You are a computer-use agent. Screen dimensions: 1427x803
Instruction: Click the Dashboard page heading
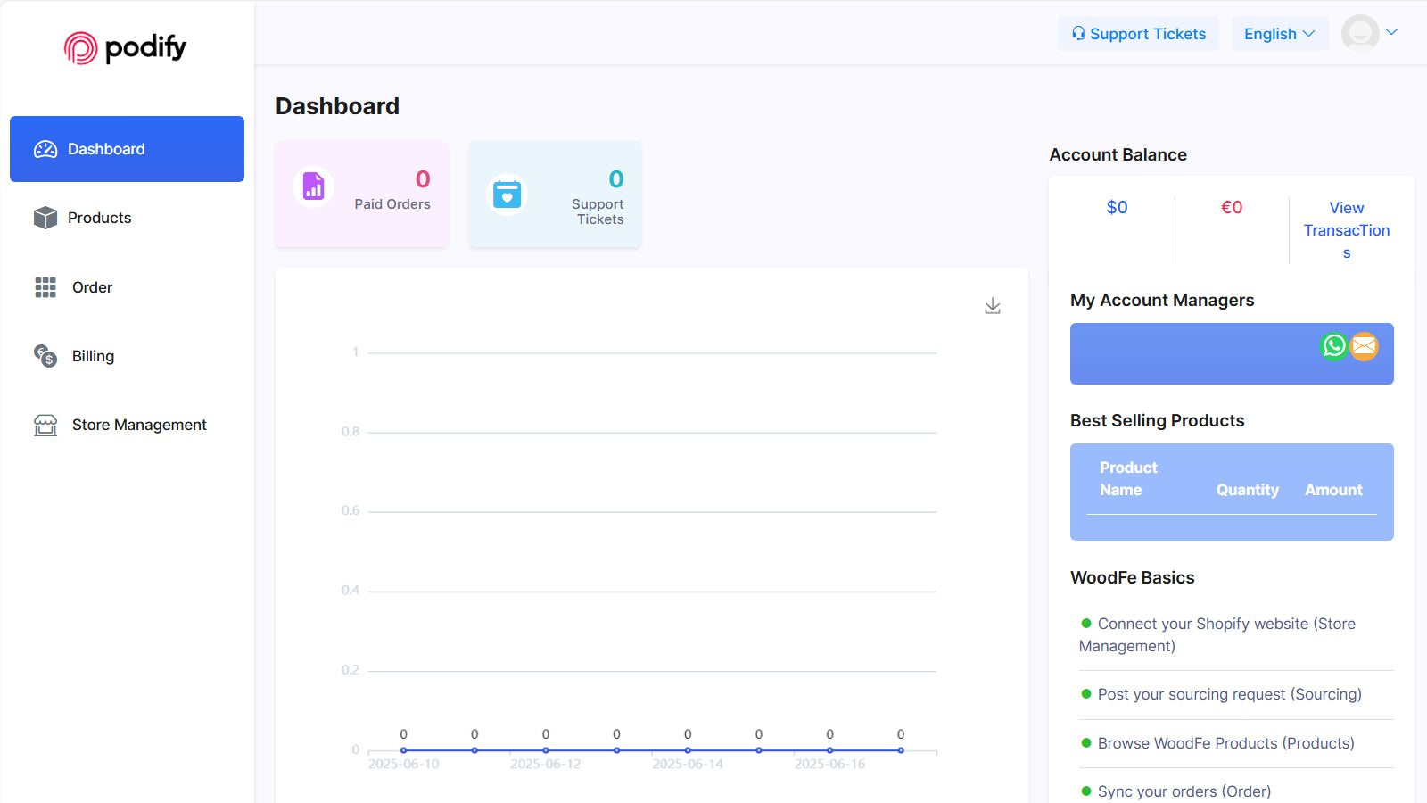[337, 106]
